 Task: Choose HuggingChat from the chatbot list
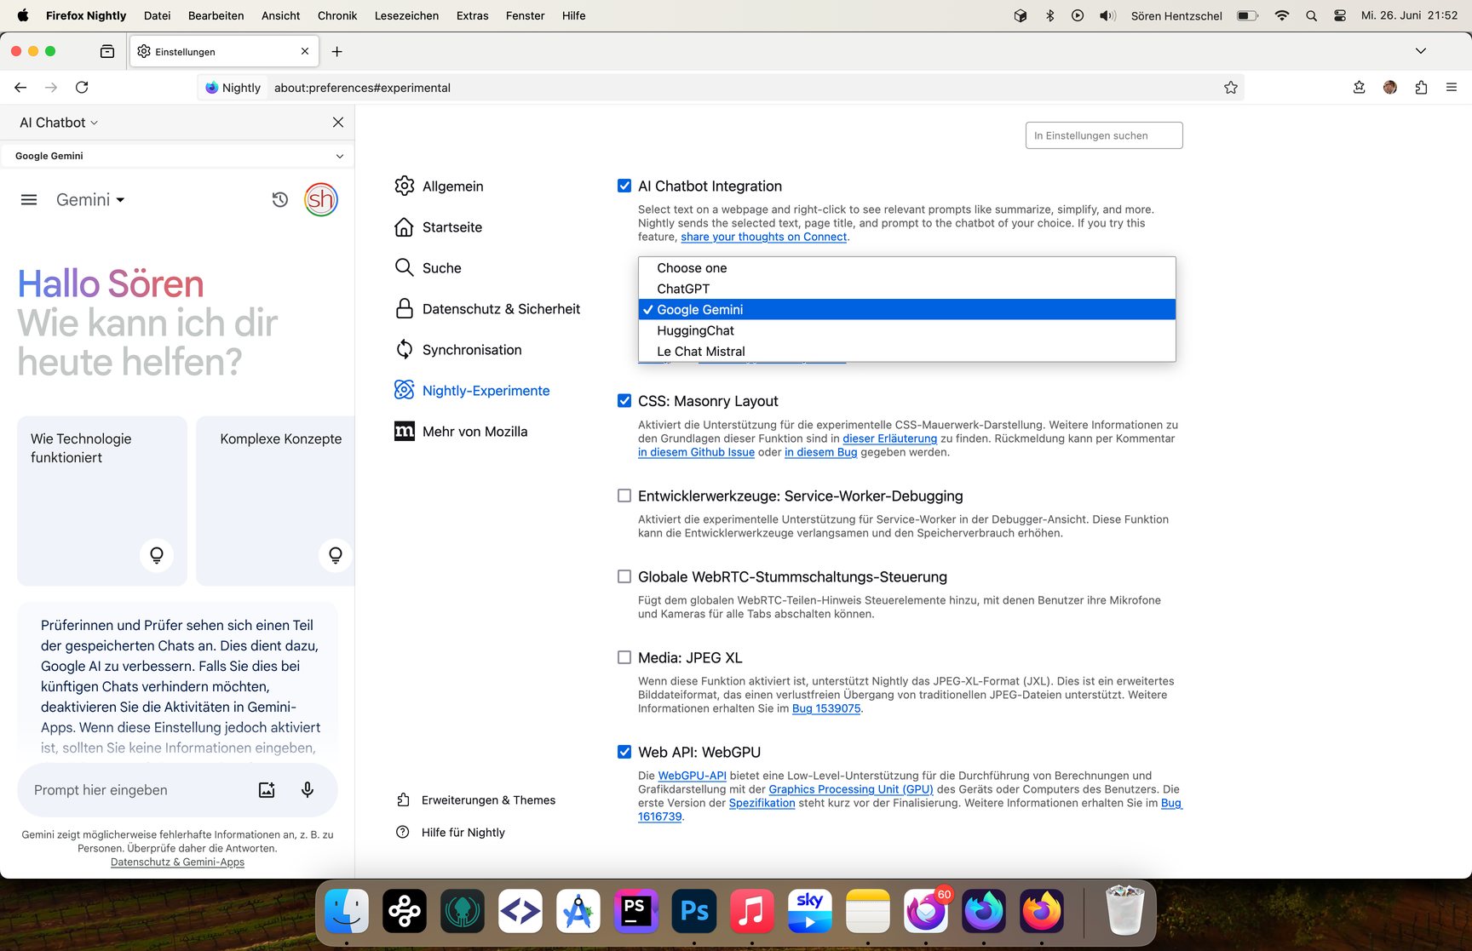click(x=695, y=330)
